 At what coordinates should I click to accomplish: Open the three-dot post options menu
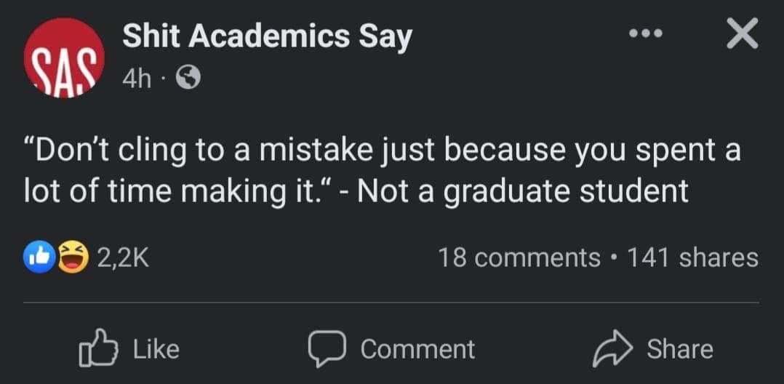tap(646, 35)
